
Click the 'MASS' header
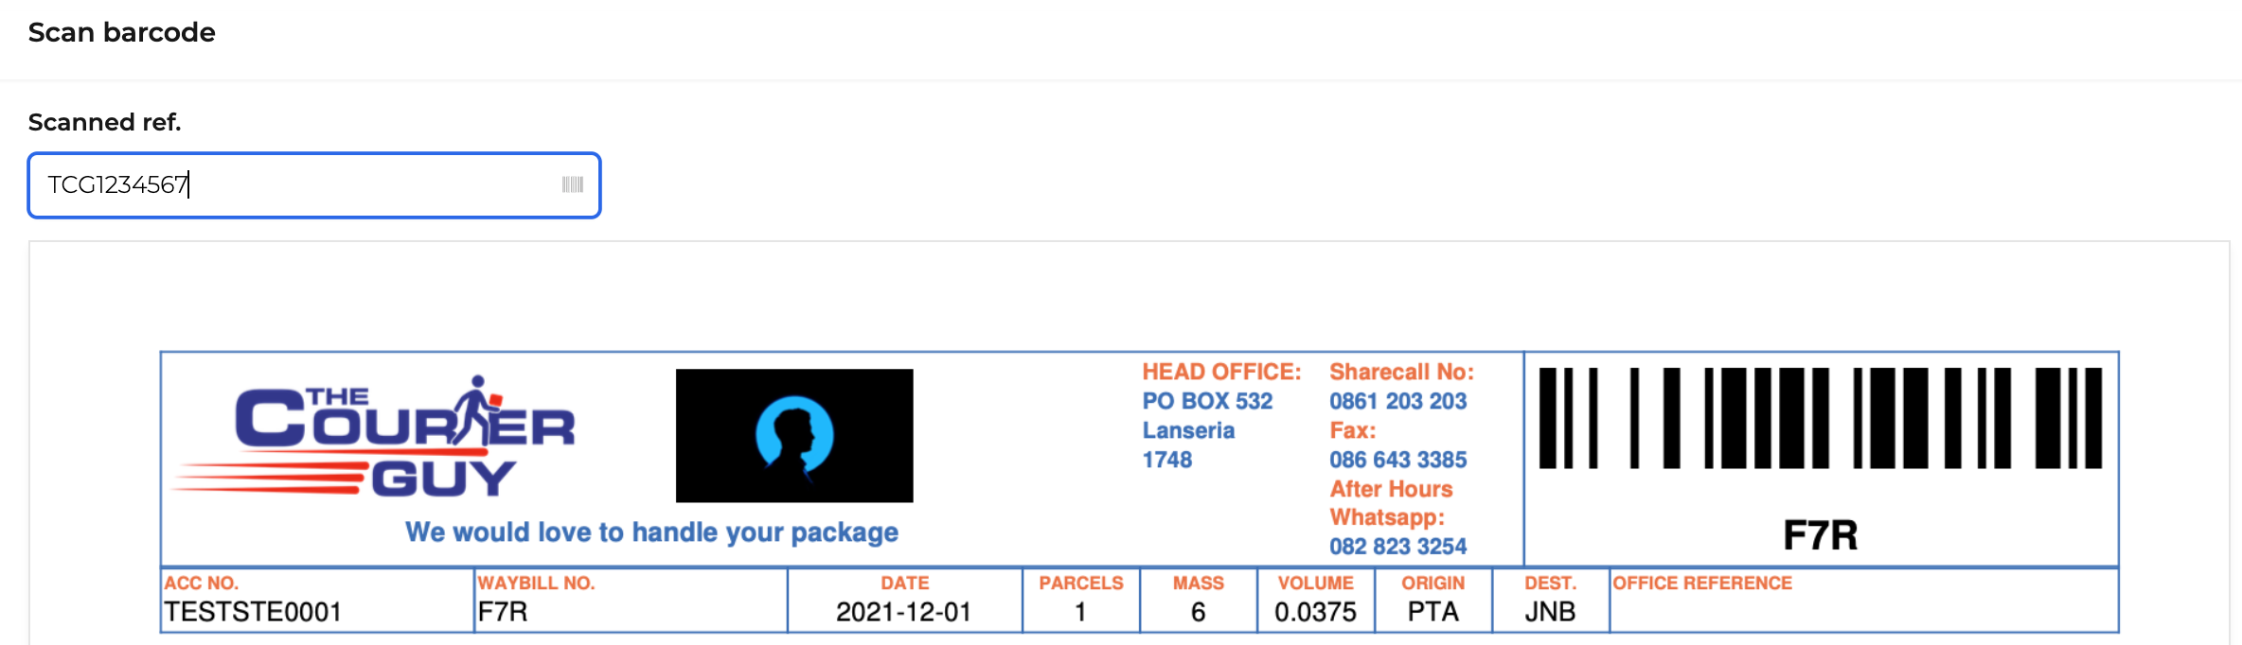click(1199, 583)
